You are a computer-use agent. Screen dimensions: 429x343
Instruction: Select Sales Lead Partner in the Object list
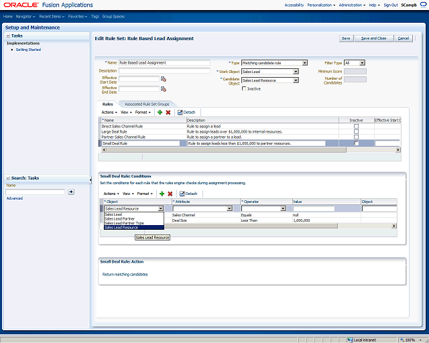click(134, 219)
